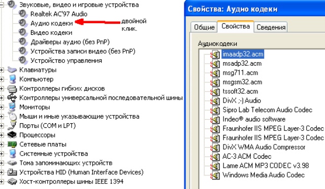This screenshot has width=325, height=189.
Task: Select Видео кодеки in device tree
Action: pos(51,33)
